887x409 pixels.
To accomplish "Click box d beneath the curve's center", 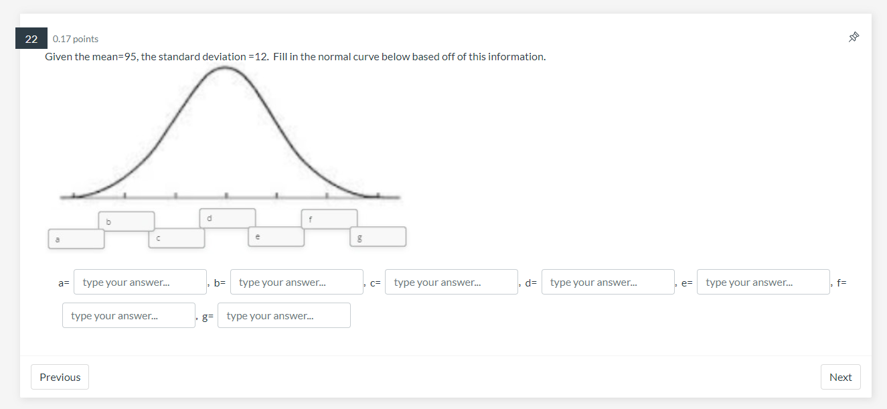I will [227, 218].
